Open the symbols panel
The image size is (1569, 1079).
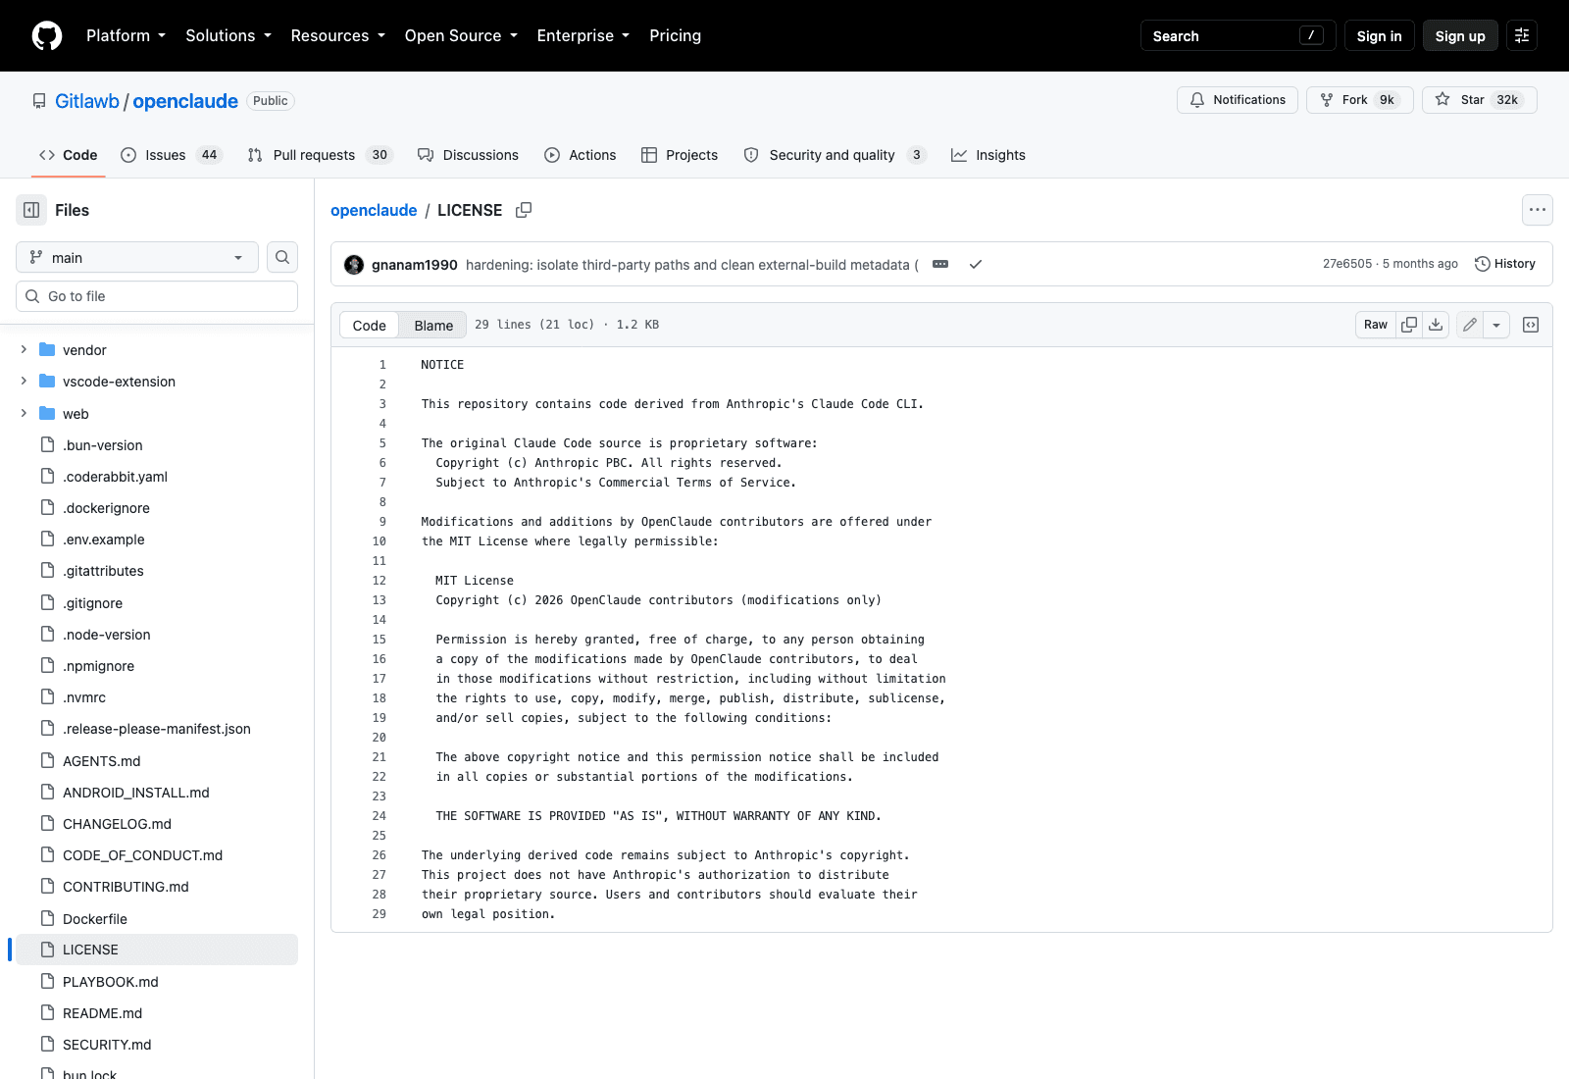coord(1531,325)
